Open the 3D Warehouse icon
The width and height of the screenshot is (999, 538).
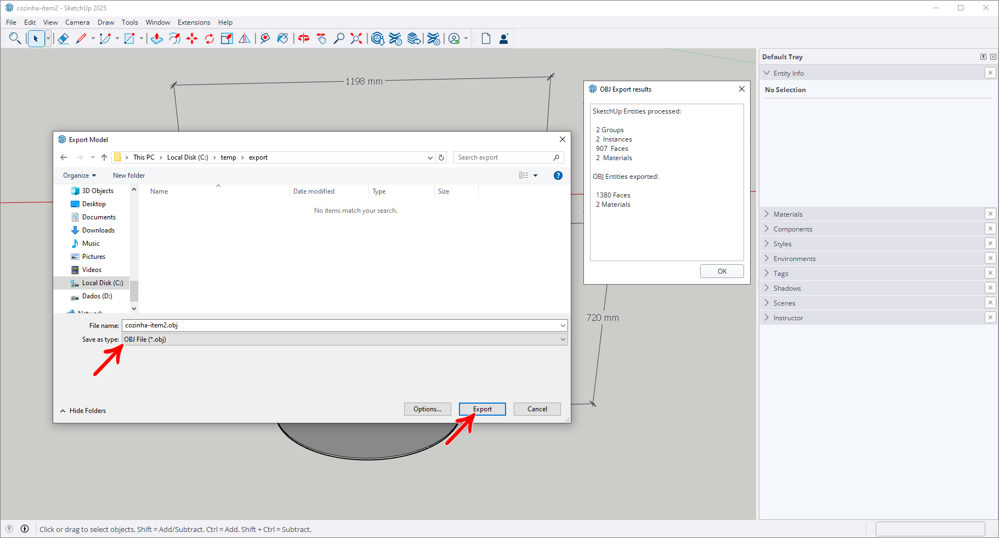coord(377,38)
